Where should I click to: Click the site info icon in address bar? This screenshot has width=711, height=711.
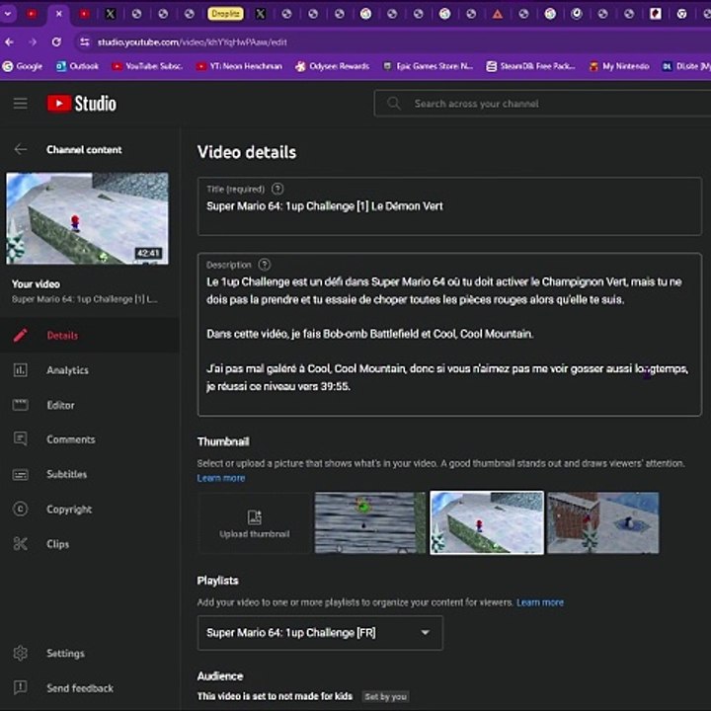(x=85, y=42)
